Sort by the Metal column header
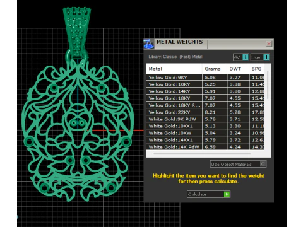The image size is (303, 227). click(x=174, y=69)
